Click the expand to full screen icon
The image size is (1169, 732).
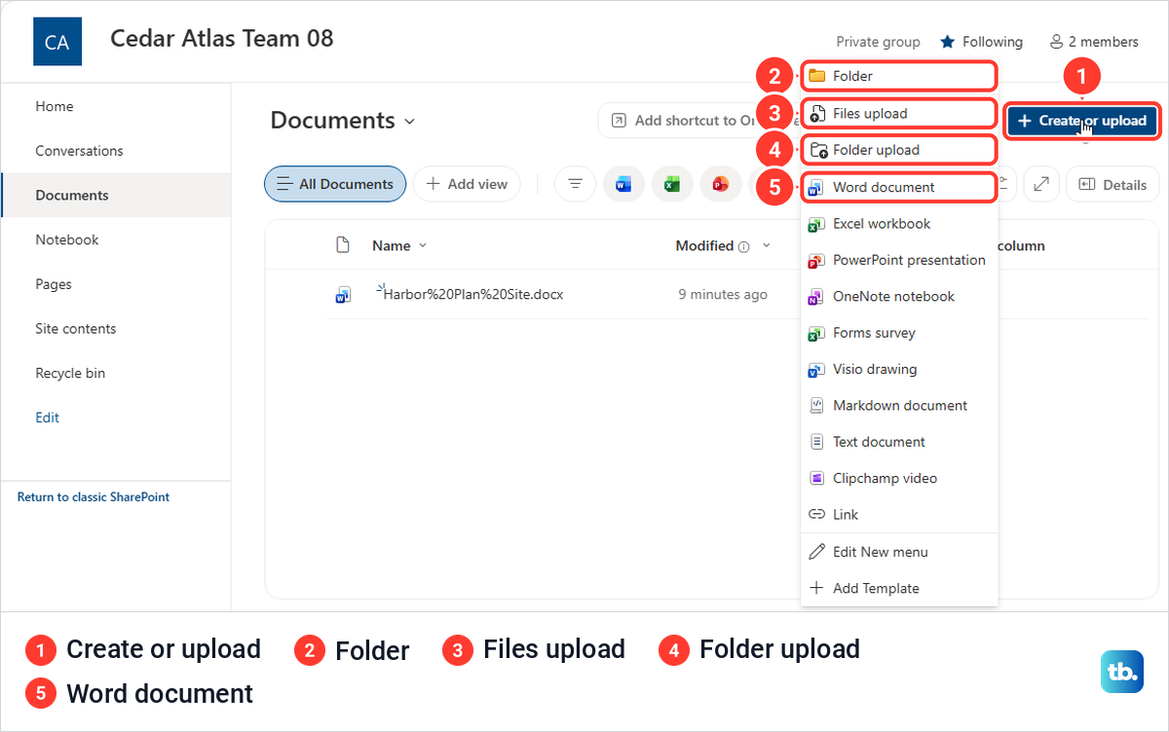[1040, 184]
